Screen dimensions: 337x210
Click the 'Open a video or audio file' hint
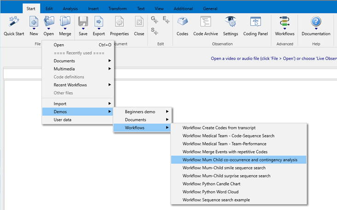click(274, 58)
